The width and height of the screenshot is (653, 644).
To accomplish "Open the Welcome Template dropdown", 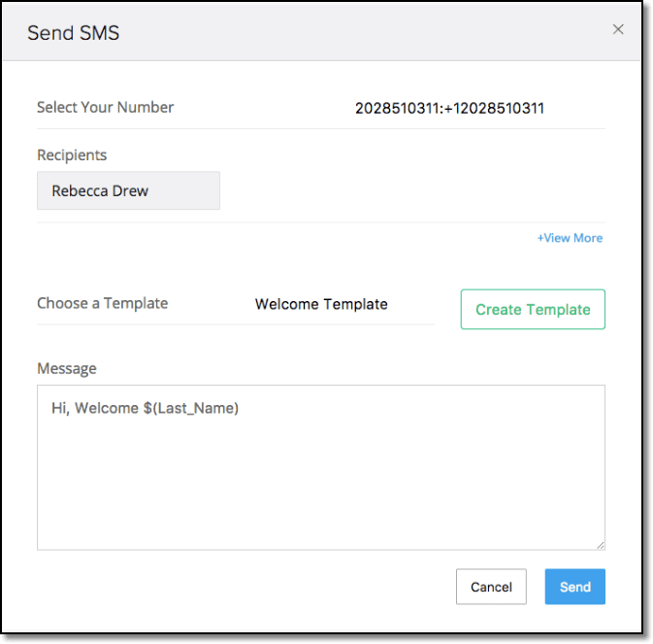I will click(321, 304).
